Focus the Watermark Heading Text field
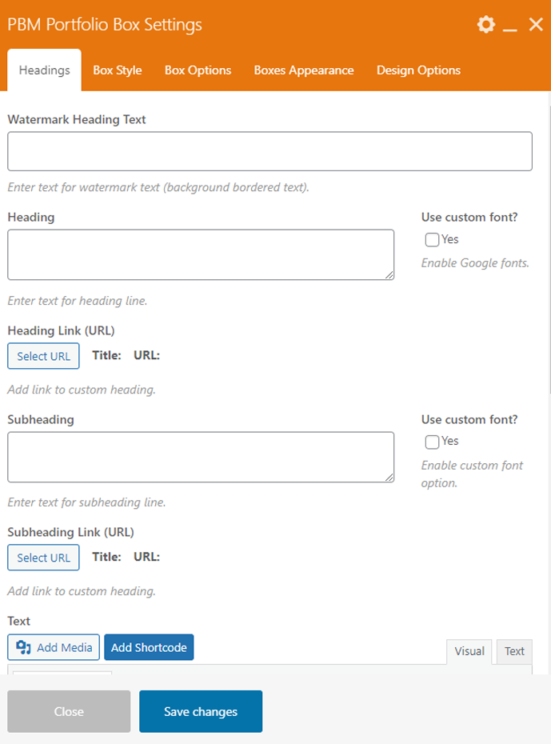This screenshot has height=744, width=551. pyautogui.click(x=270, y=151)
